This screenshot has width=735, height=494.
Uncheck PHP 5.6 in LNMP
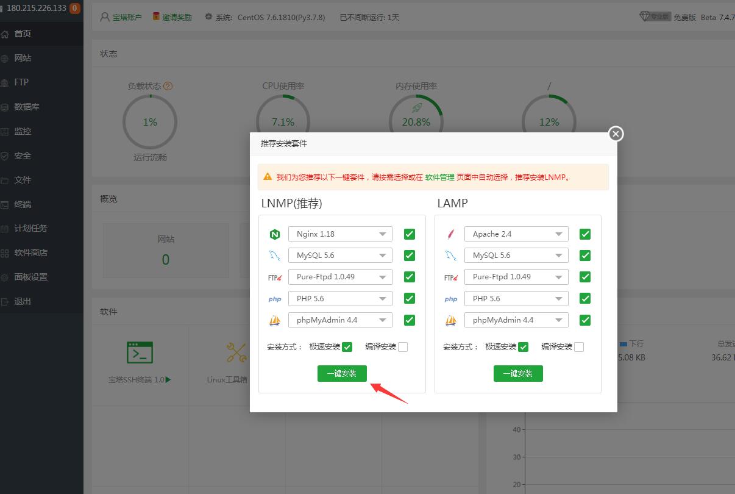pos(410,298)
